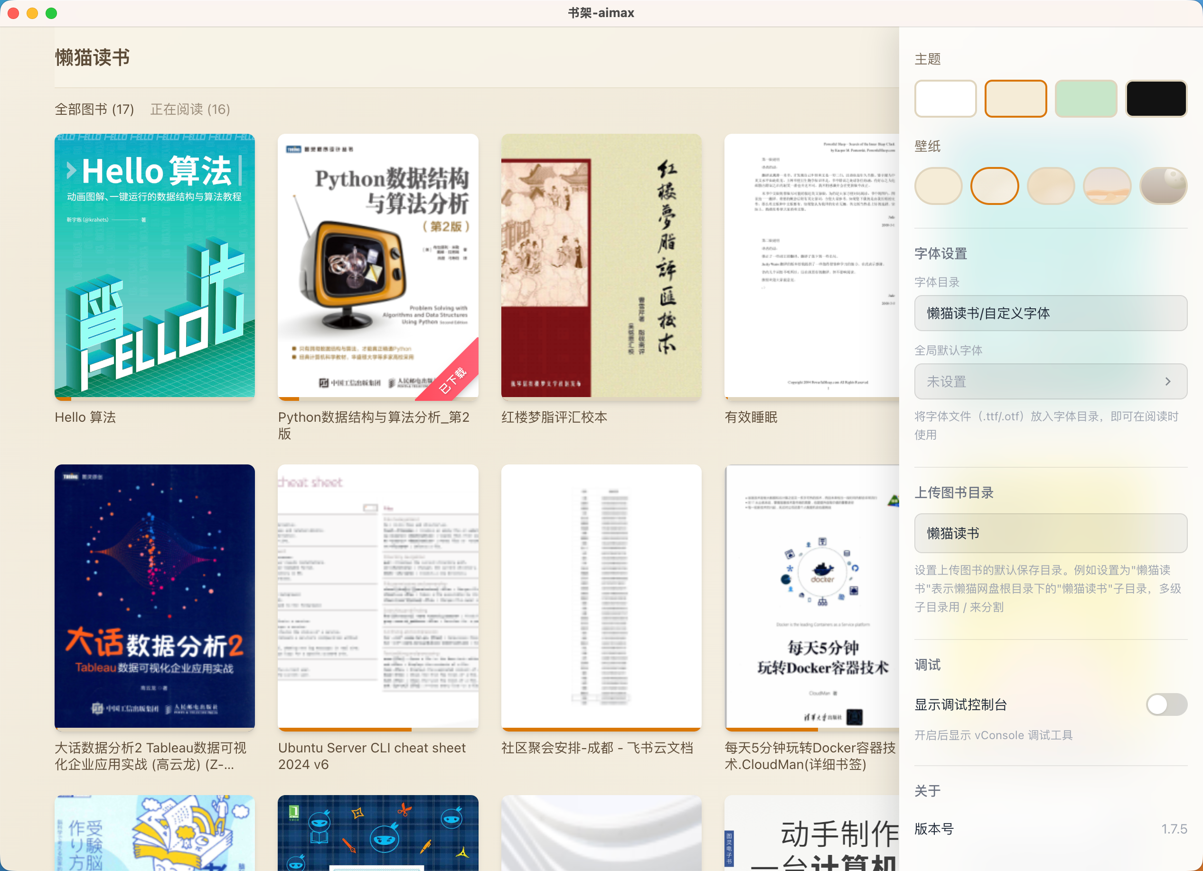Select the gray moon wallpaper circle
This screenshot has width=1203, height=871.
point(1163,186)
